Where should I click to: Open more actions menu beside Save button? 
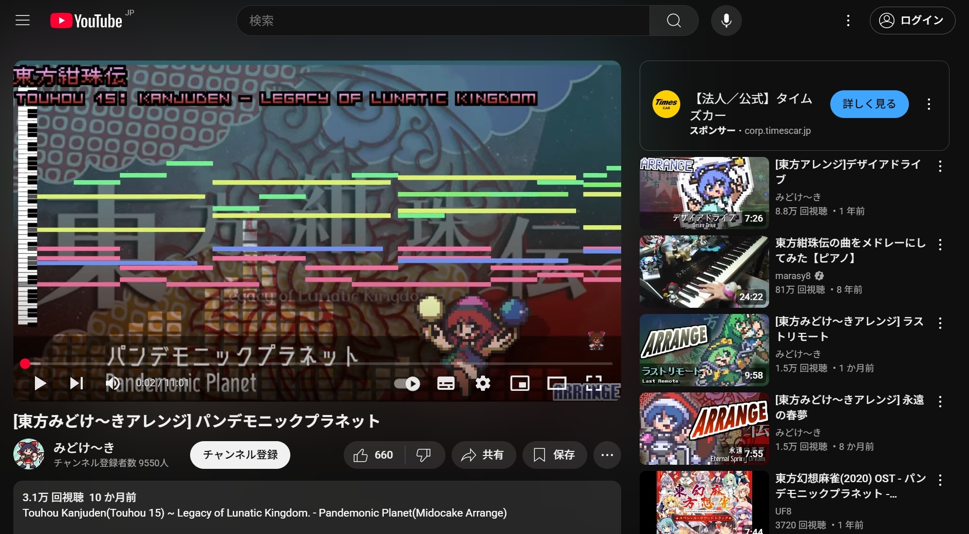tap(607, 455)
